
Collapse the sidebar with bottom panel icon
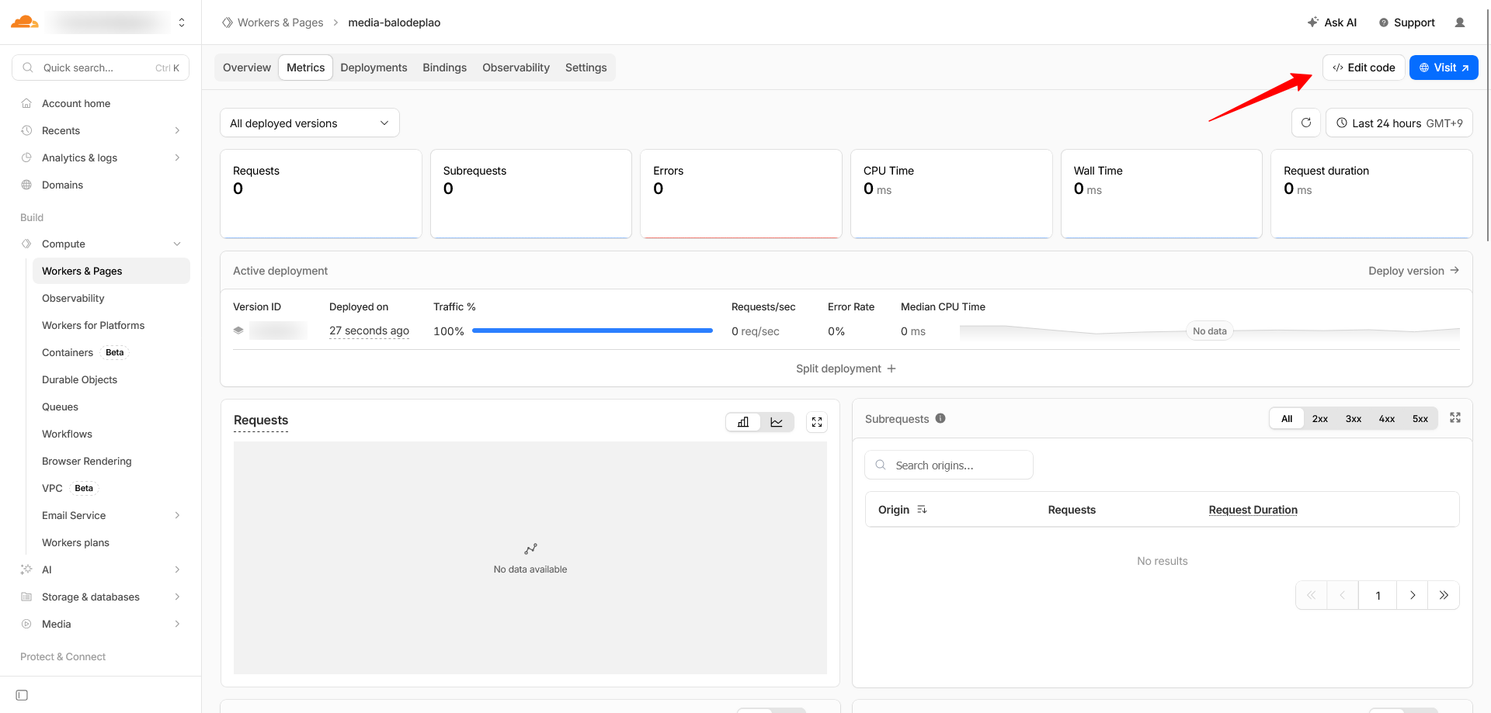22,695
